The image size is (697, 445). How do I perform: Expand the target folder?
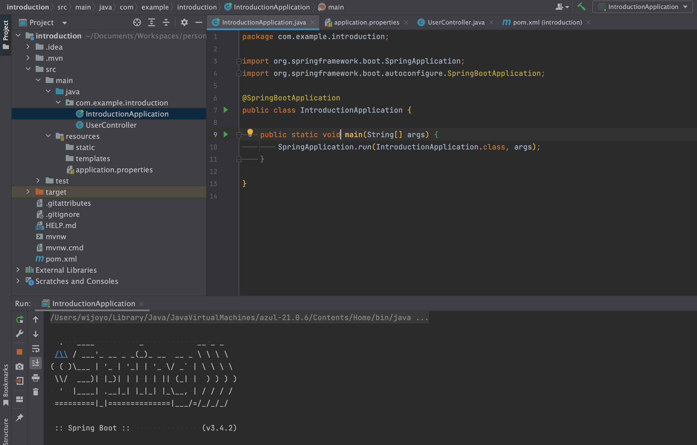(28, 192)
